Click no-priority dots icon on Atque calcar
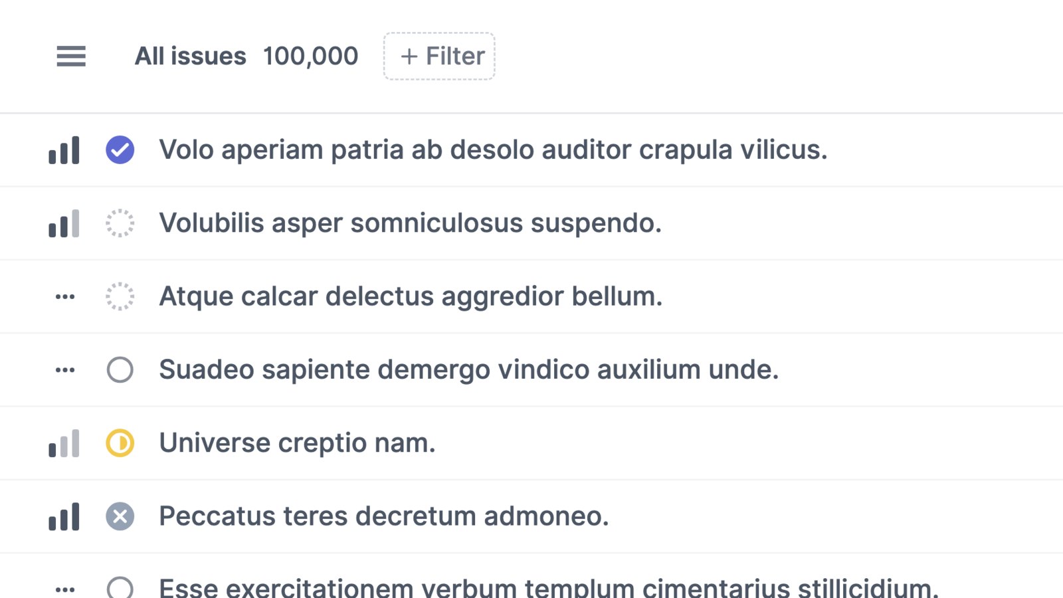Image resolution: width=1063 pixels, height=598 pixels. pyautogui.click(x=64, y=297)
